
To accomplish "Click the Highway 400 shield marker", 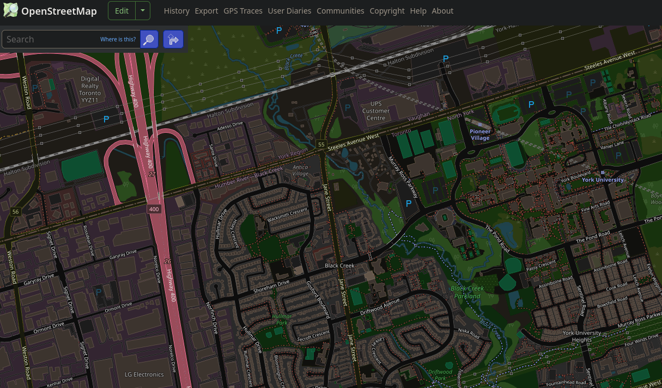I will (154, 208).
